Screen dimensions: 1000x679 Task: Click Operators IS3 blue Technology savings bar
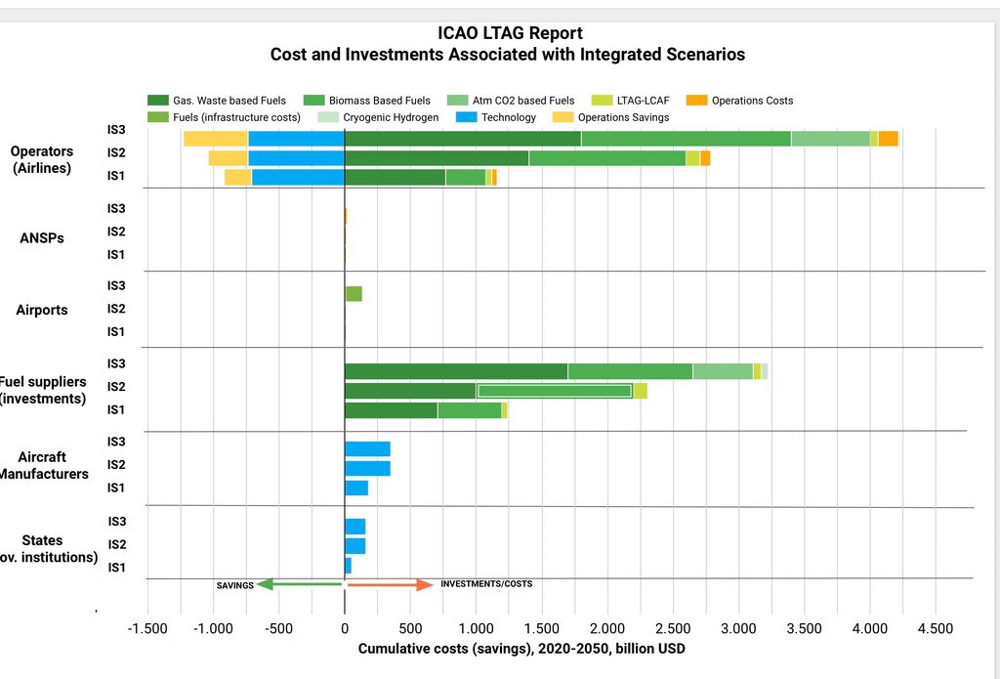(296, 139)
